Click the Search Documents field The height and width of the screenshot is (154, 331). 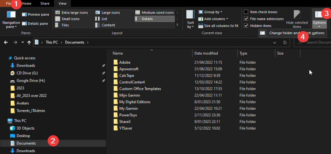(312, 43)
